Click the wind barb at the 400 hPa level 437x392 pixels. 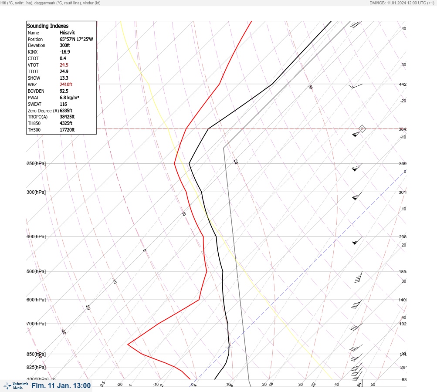pos(357,240)
